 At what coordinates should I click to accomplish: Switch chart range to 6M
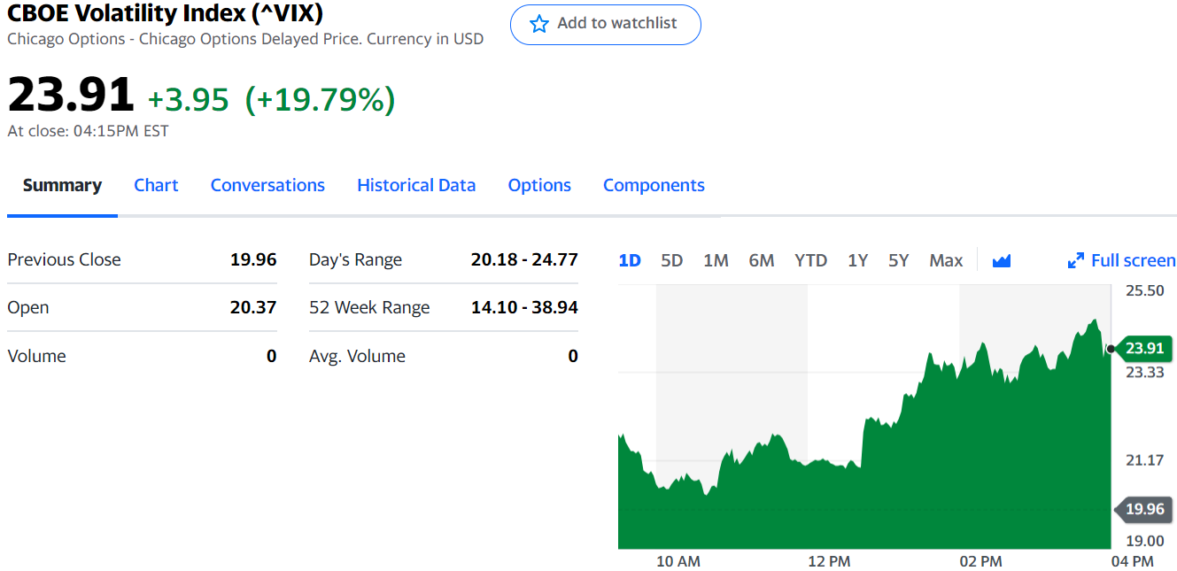coord(762,260)
